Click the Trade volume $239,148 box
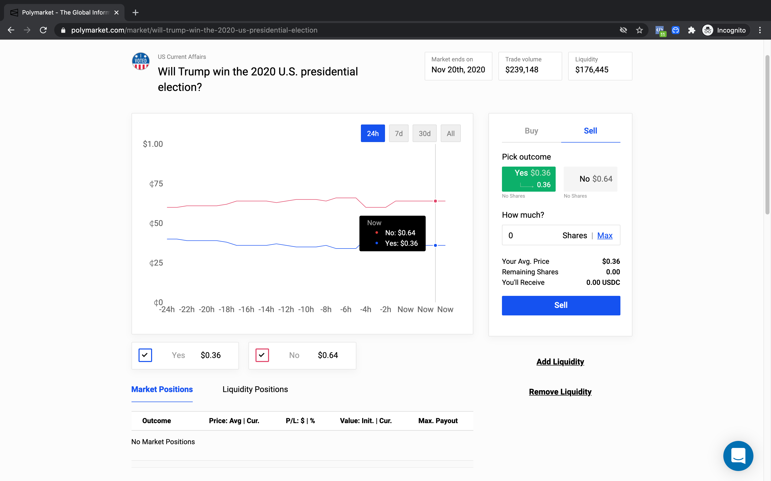The width and height of the screenshot is (771, 481). 530,66
